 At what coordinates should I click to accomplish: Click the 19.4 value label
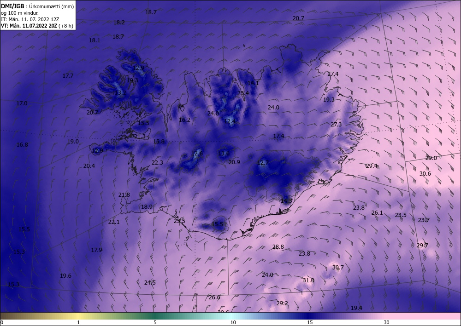coord(356,308)
